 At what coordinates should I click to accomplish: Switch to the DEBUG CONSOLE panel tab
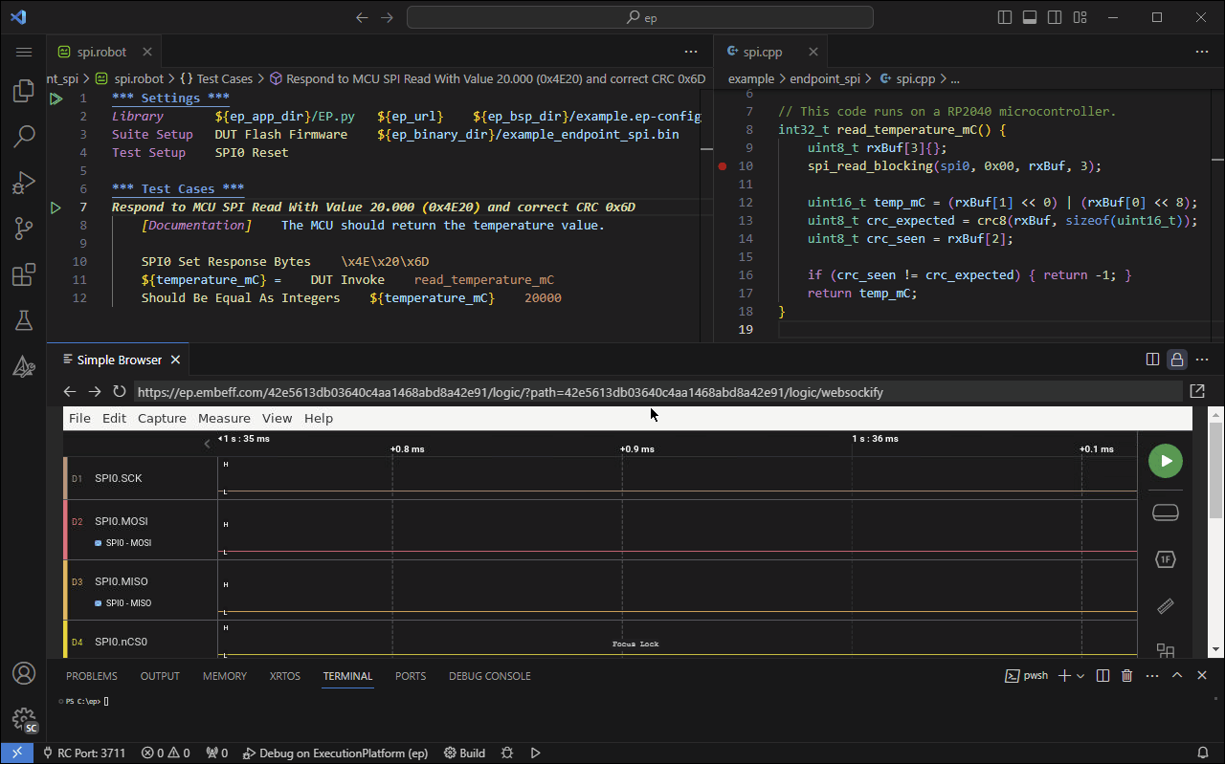tap(489, 676)
